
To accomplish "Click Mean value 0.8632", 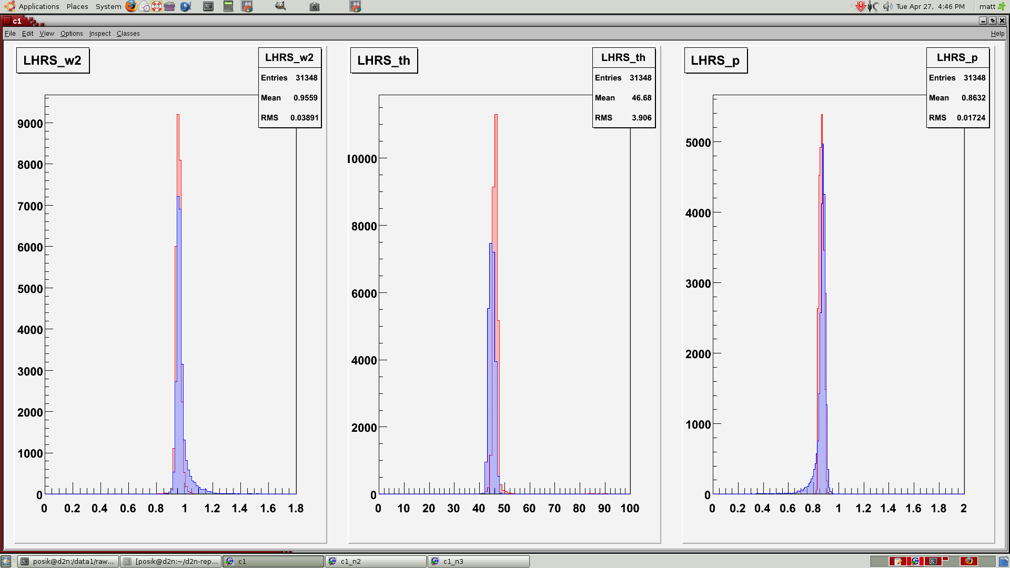I will pos(974,98).
